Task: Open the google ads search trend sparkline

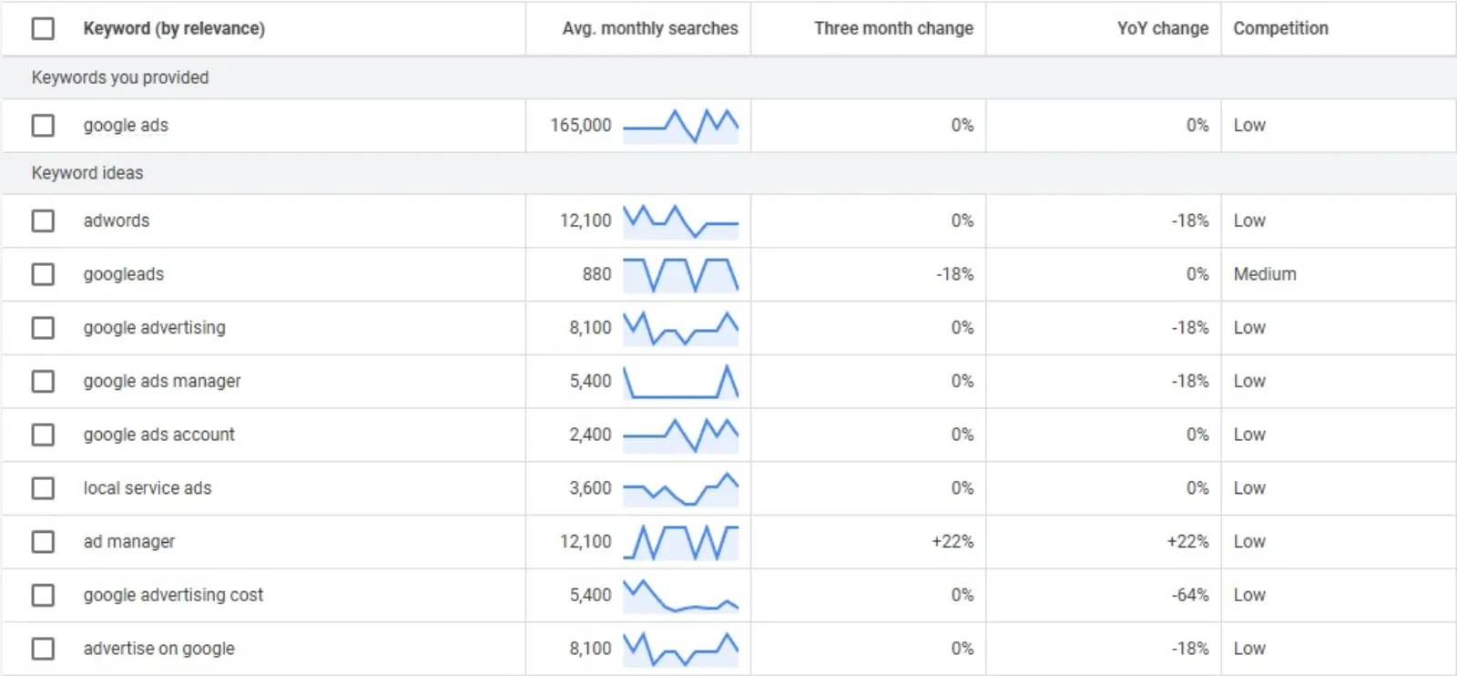Action: (680, 126)
